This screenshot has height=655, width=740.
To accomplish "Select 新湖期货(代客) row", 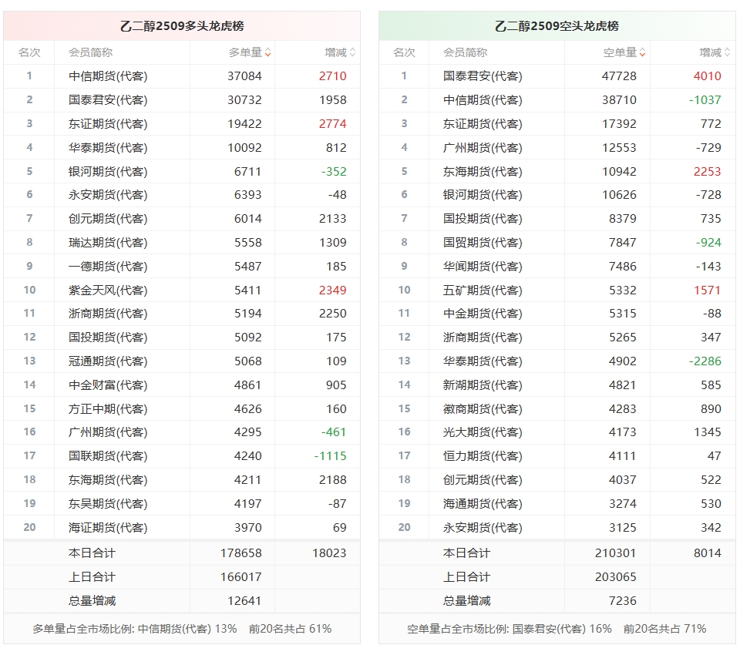I will coord(557,385).
